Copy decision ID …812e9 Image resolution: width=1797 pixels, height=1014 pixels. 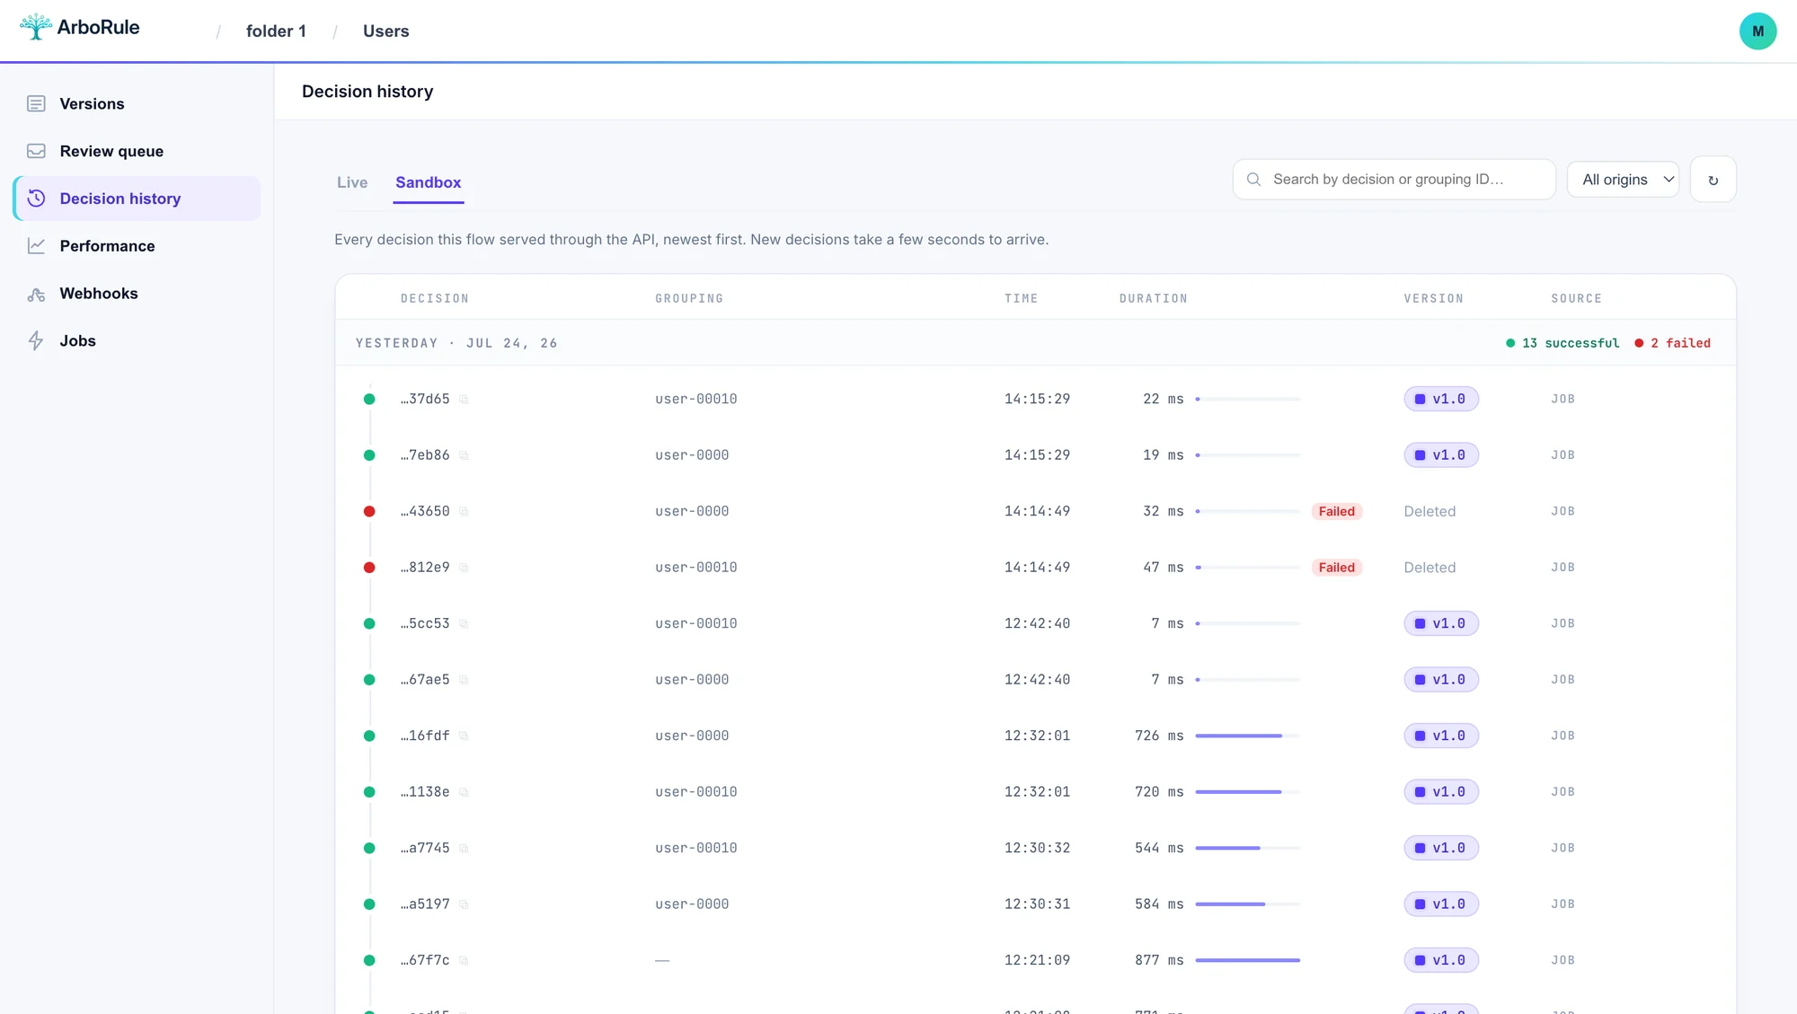[464, 568]
